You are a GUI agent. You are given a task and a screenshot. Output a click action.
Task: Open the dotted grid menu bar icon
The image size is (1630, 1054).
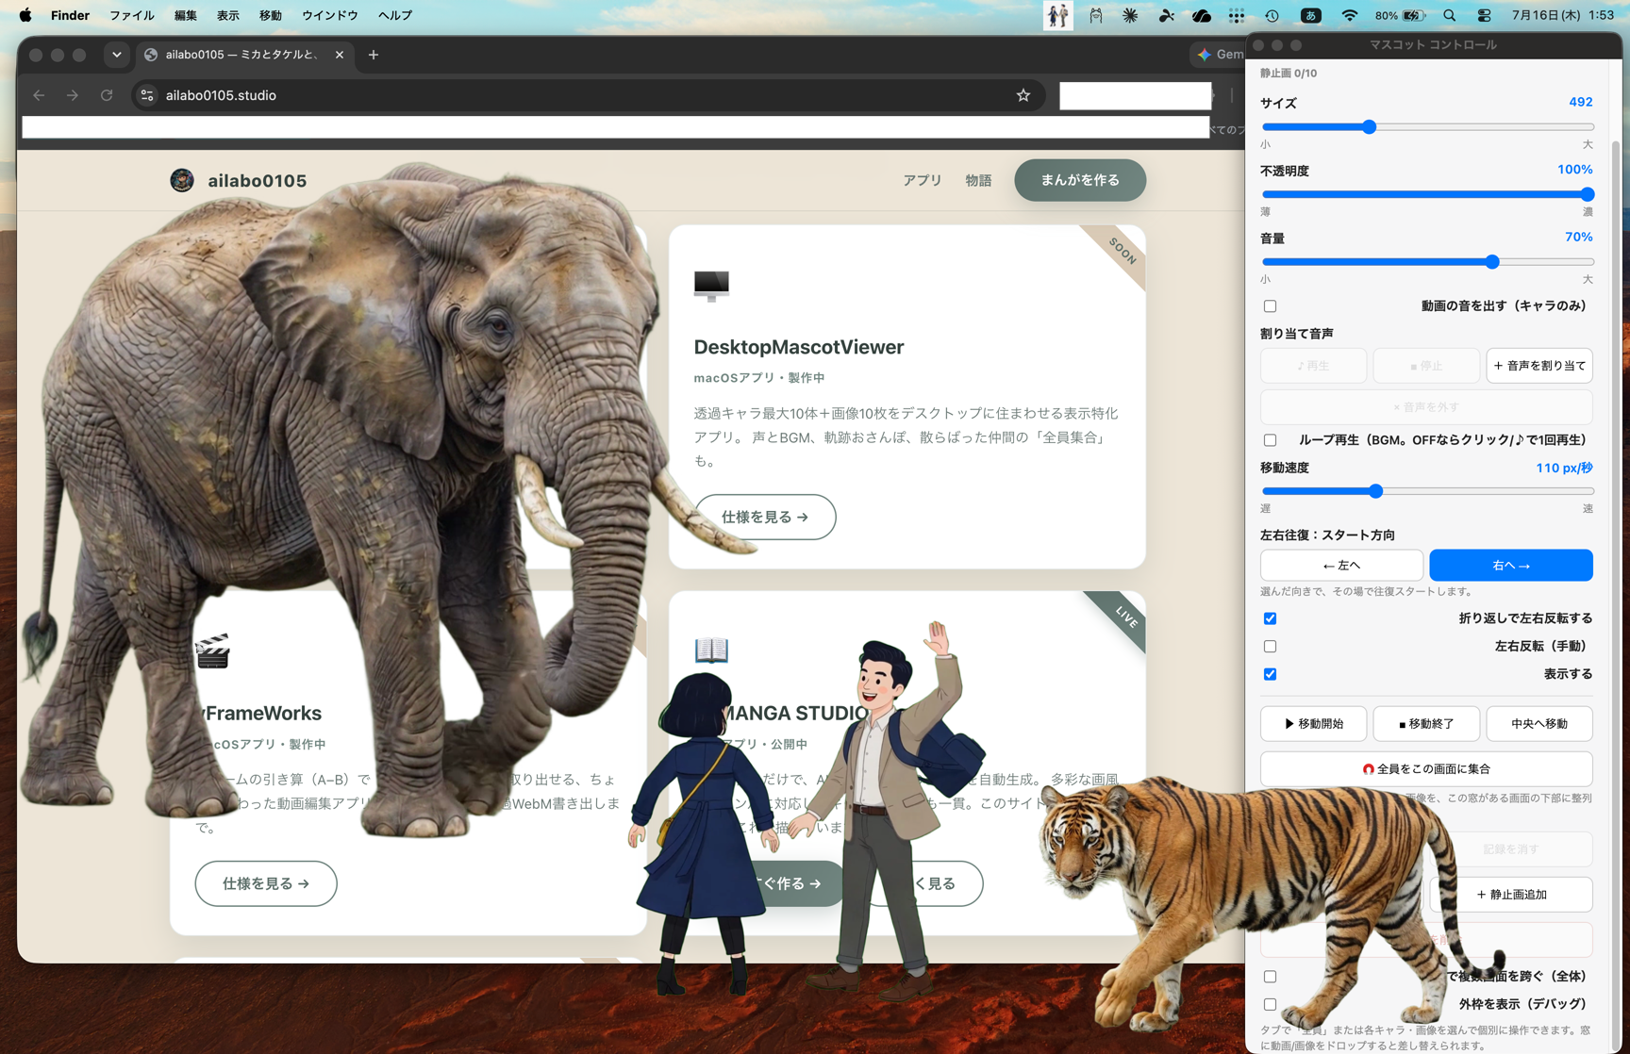click(1237, 15)
